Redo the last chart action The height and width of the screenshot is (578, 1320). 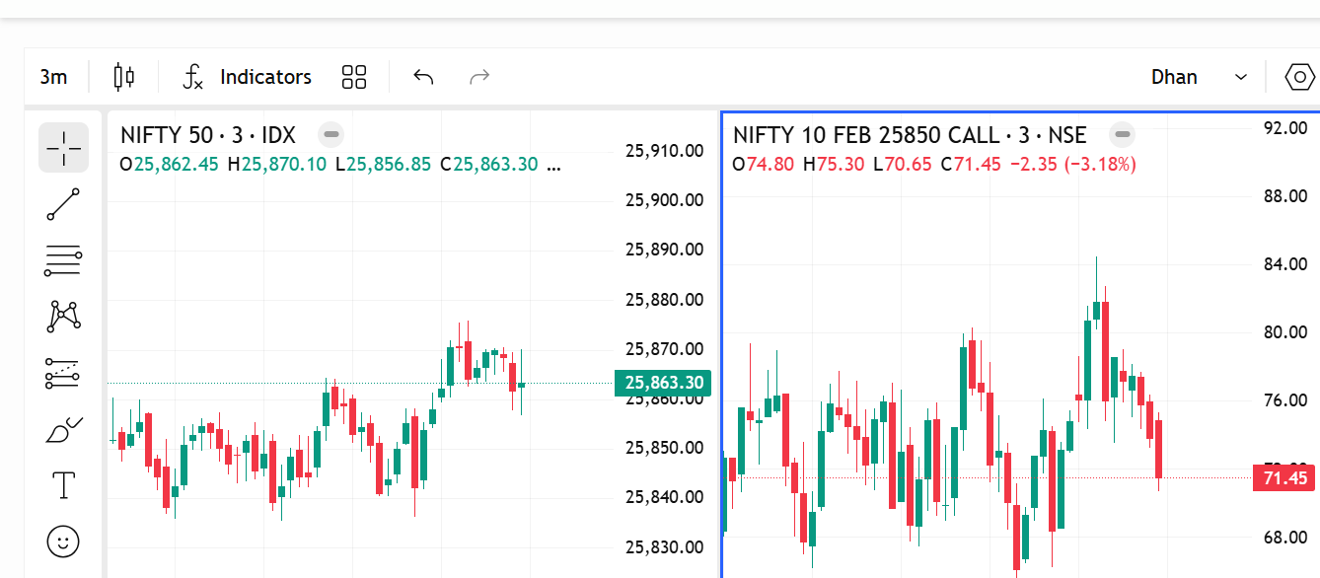479,77
